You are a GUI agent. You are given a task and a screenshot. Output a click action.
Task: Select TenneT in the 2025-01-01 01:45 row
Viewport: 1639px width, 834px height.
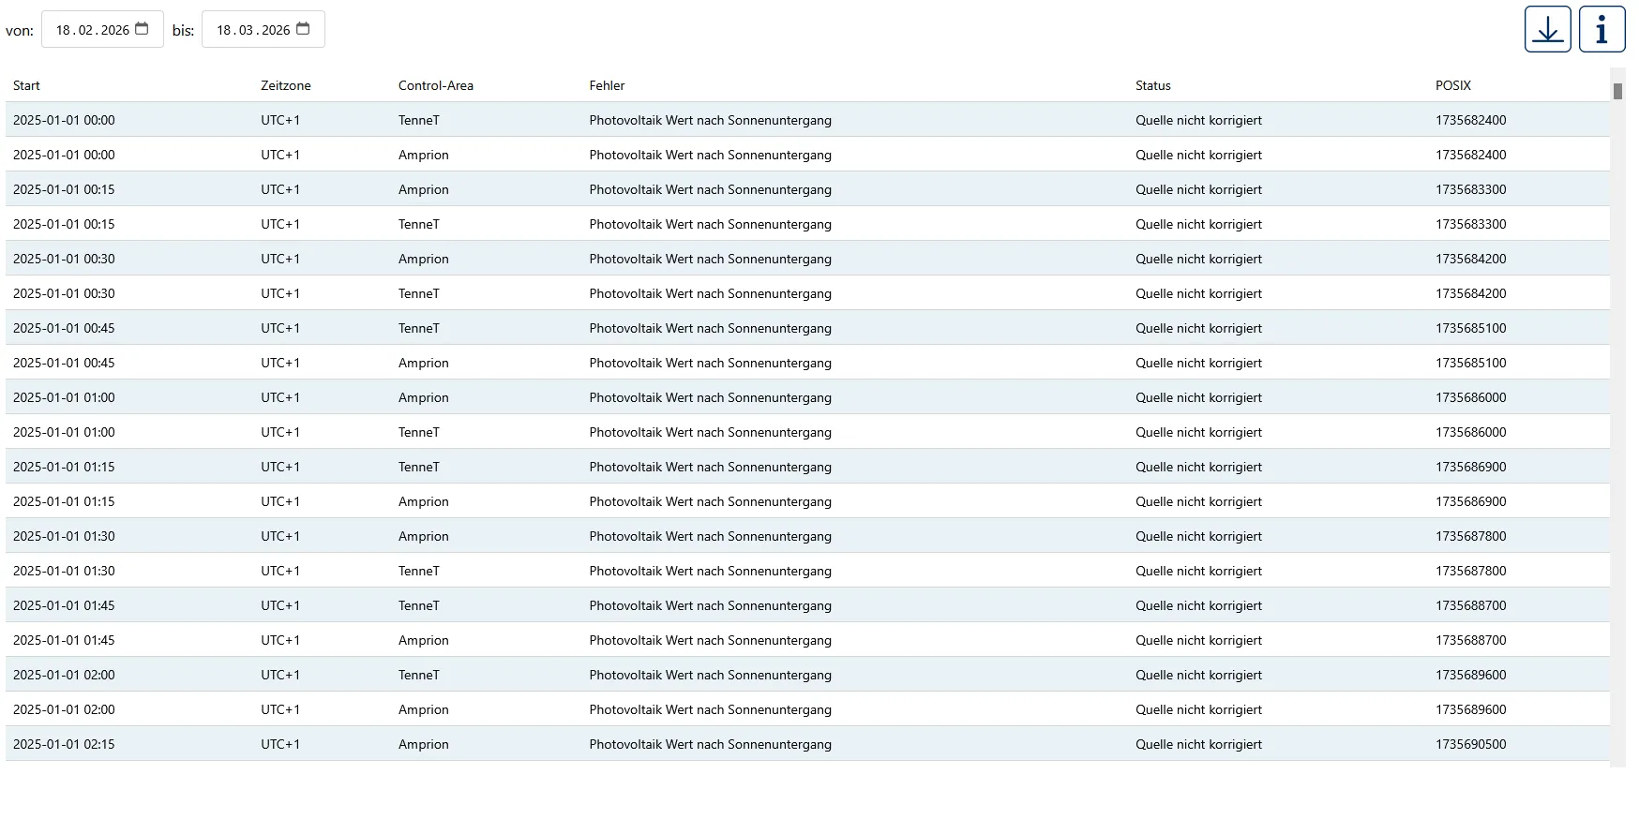[x=419, y=605]
